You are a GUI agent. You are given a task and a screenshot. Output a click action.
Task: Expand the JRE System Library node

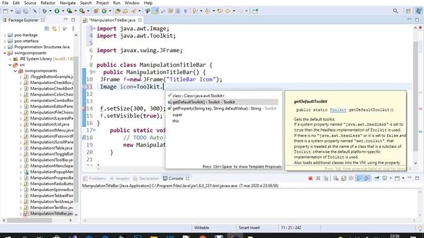point(10,59)
